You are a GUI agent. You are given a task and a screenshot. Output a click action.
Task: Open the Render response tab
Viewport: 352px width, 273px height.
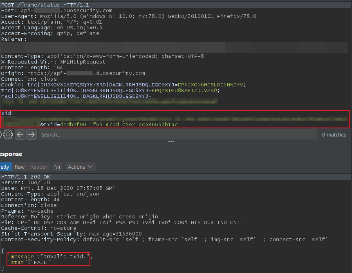point(39,167)
